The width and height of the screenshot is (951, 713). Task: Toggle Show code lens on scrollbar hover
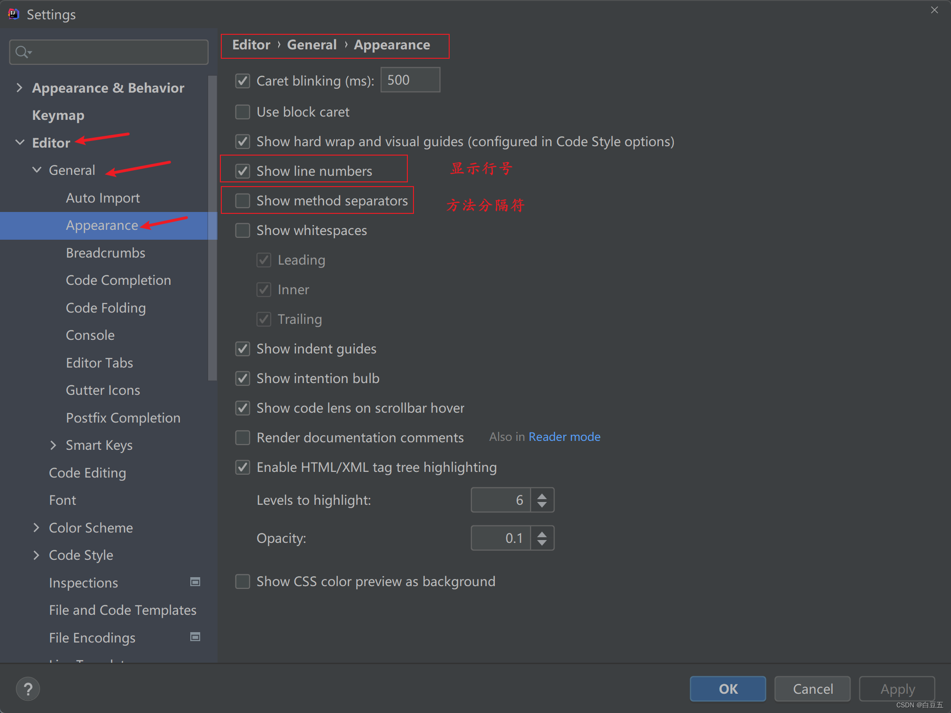pyautogui.click(x=242, y=408)
